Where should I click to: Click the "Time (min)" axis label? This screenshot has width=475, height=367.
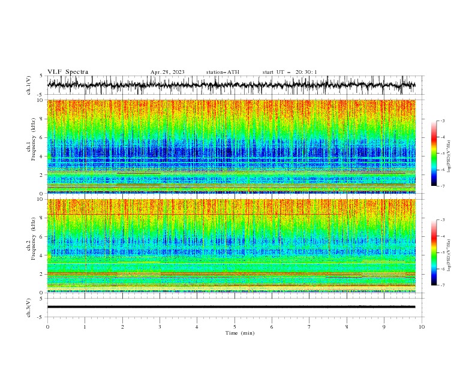(x=240, y=333)
